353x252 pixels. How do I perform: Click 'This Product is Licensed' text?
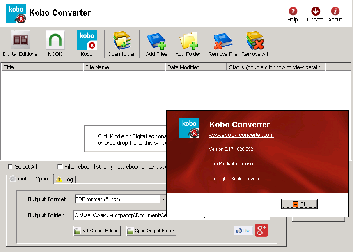pyautogui.click(x=233, y=164)
